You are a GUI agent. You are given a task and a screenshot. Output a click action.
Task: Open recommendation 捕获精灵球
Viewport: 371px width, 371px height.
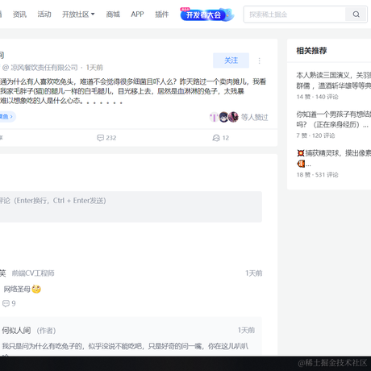click(334, 158)
